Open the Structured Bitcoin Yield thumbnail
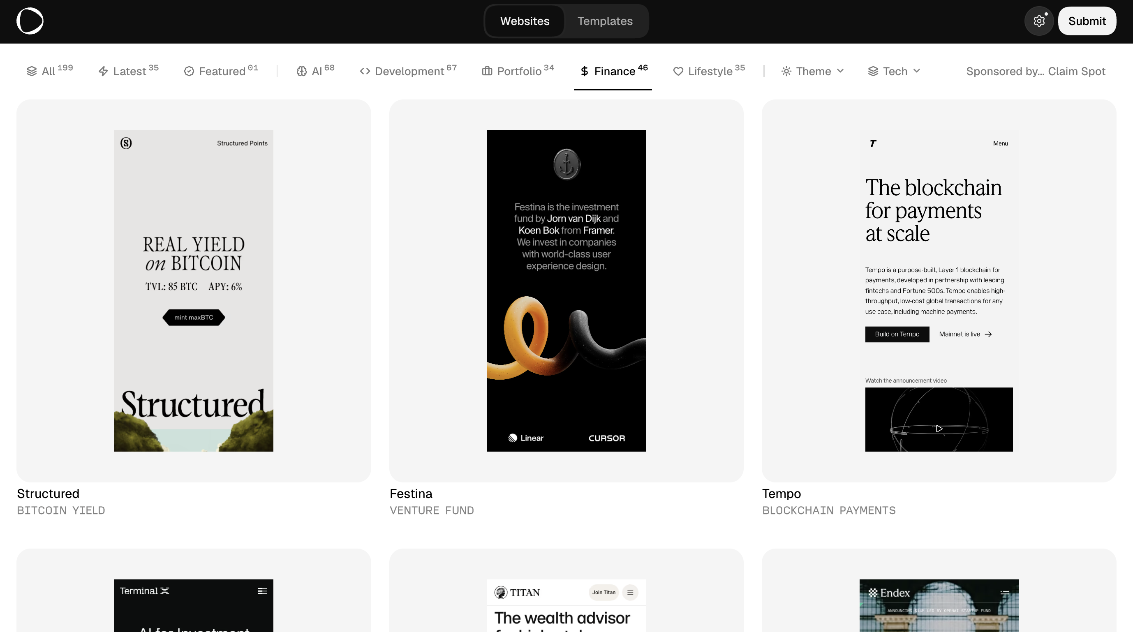Image resolution: width=1133 pixels, height=632 pixels. (193, 291)
